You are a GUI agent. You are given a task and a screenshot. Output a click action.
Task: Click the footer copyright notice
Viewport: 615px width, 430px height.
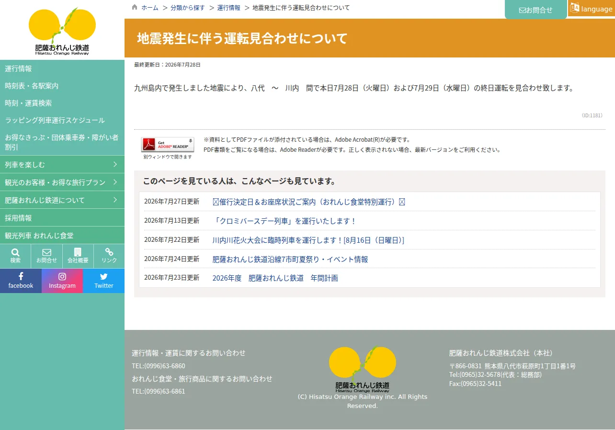[363, 401]
